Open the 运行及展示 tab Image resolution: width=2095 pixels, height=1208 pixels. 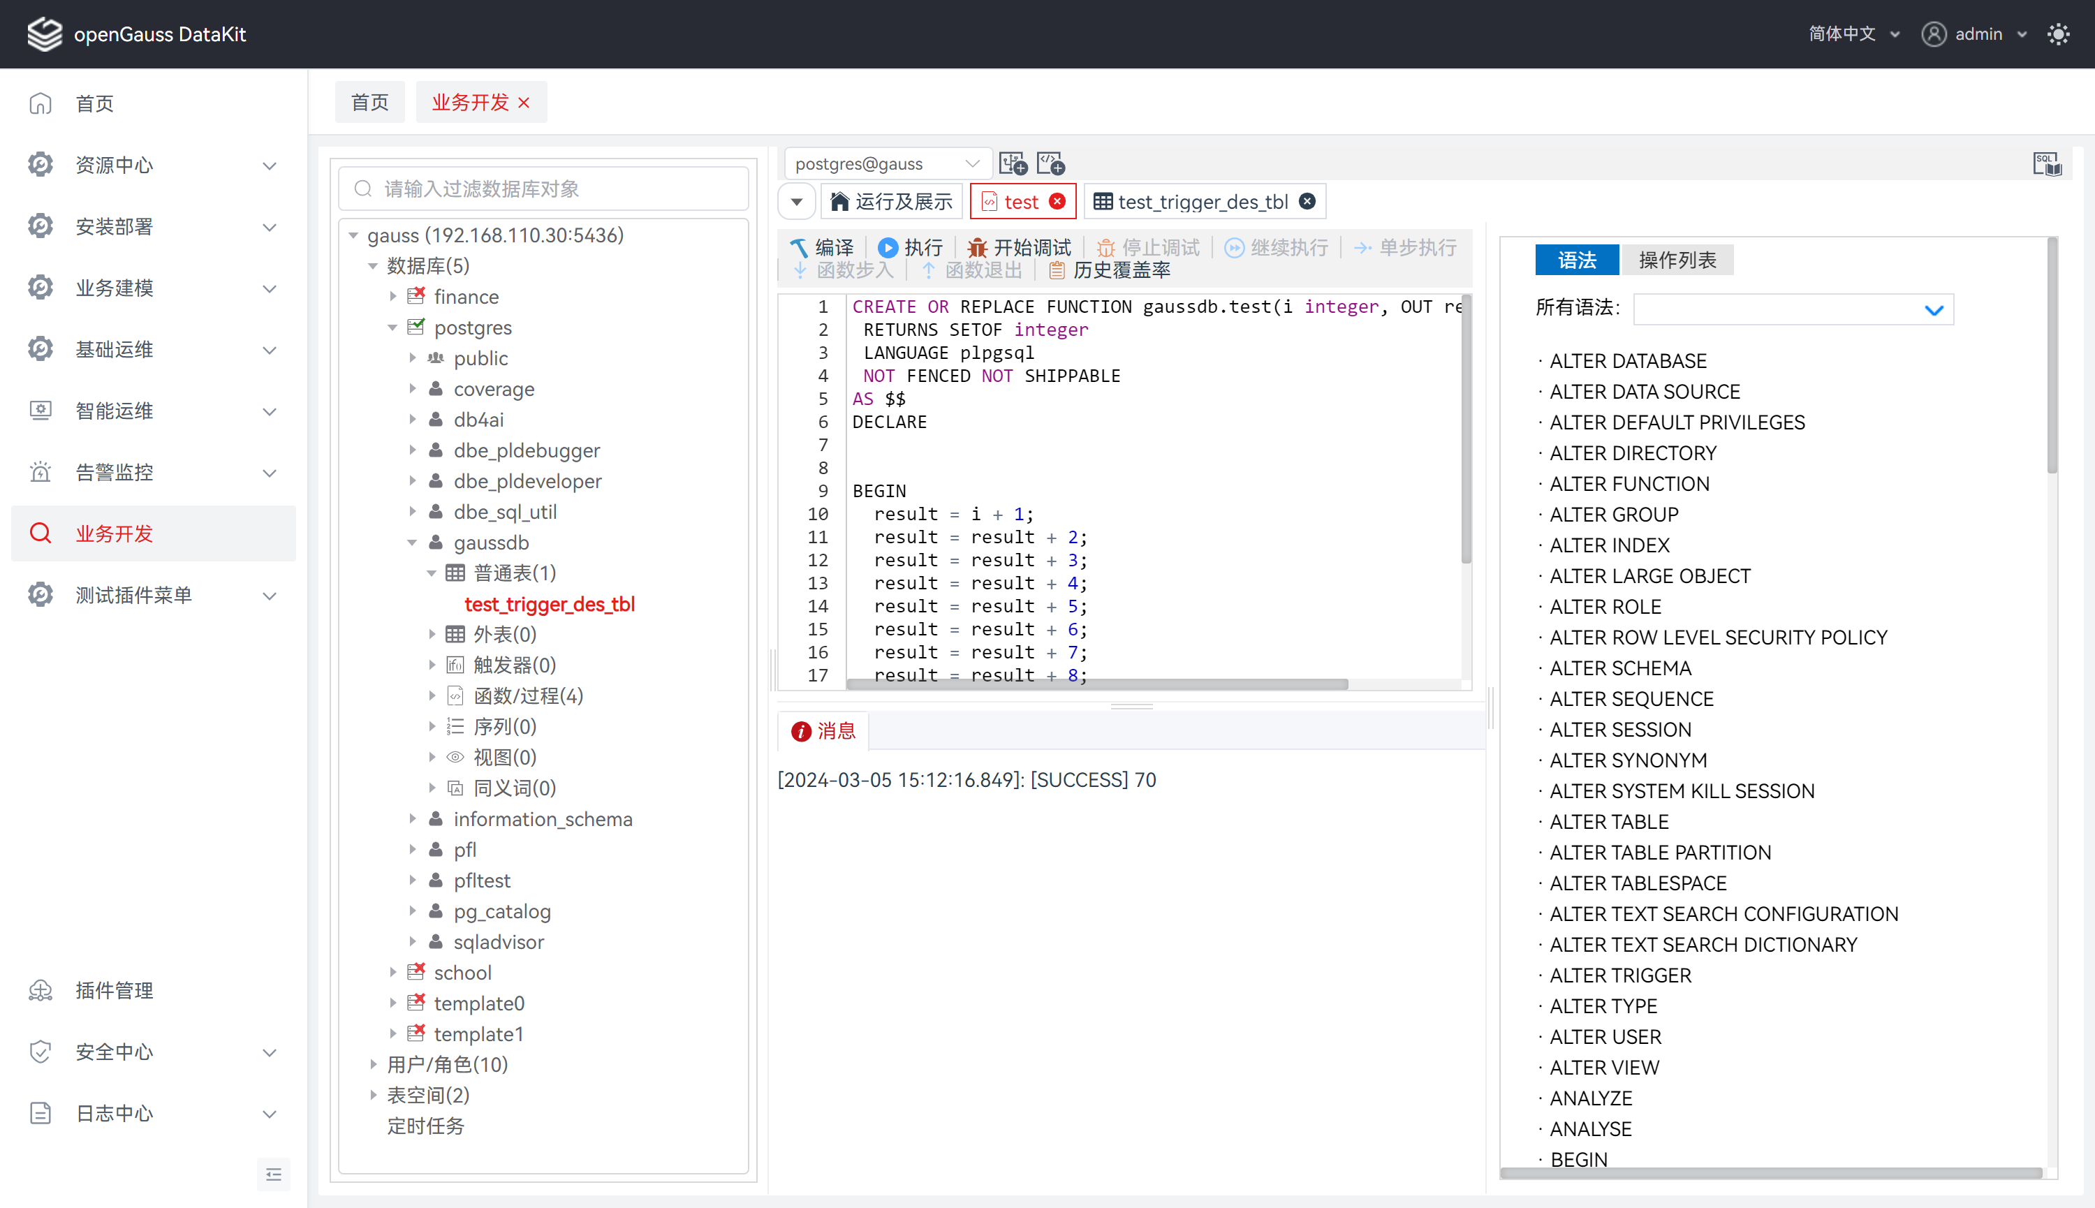tap(892, 202)
